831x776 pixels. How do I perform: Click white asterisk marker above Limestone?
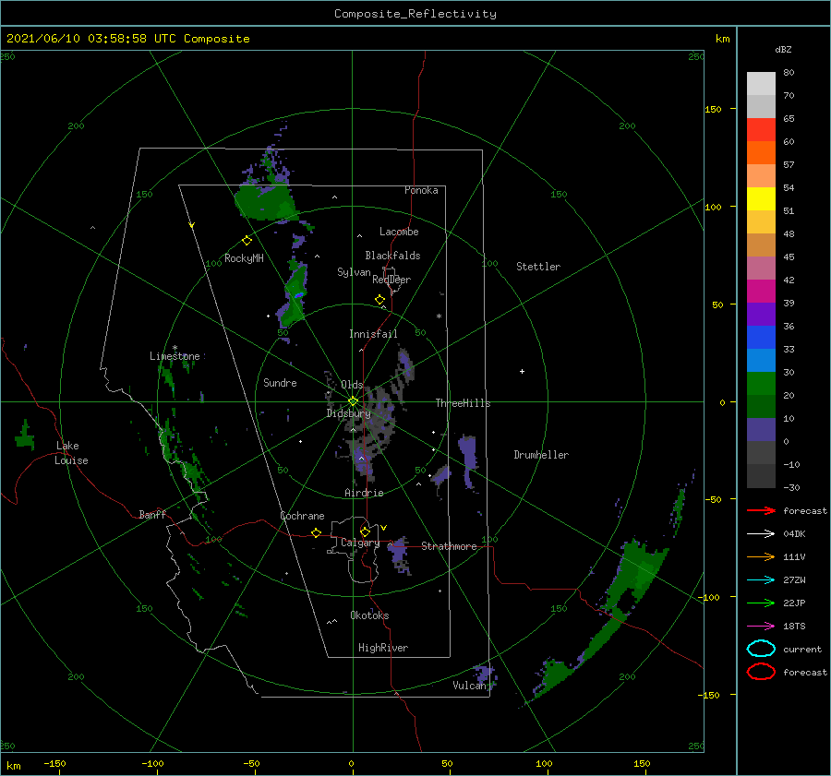175,348
